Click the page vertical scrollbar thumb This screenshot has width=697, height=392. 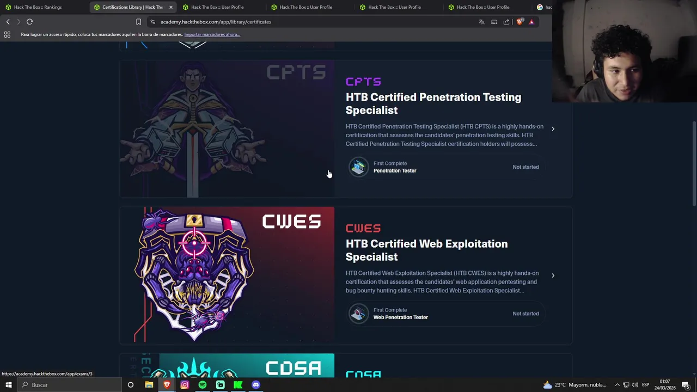(694, 163)
